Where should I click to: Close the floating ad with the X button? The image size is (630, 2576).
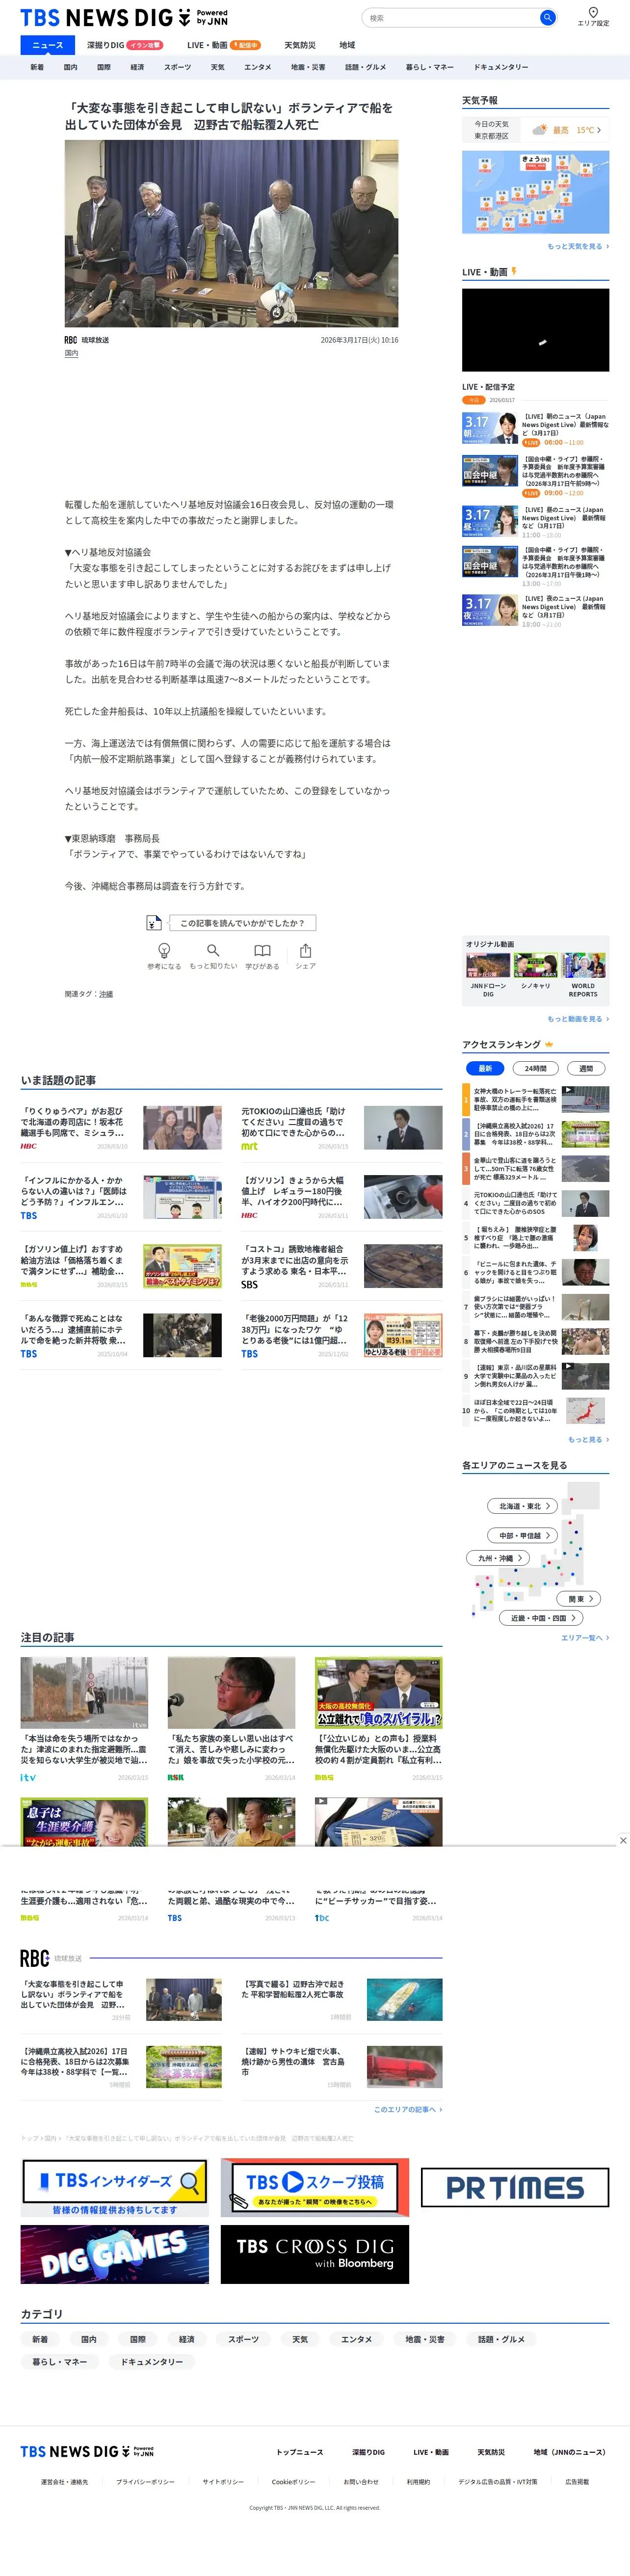(622, 1840)
